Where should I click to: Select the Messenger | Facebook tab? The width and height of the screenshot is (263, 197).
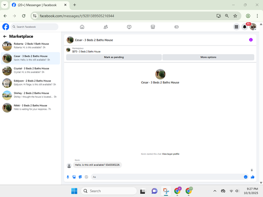pos(39,5)
